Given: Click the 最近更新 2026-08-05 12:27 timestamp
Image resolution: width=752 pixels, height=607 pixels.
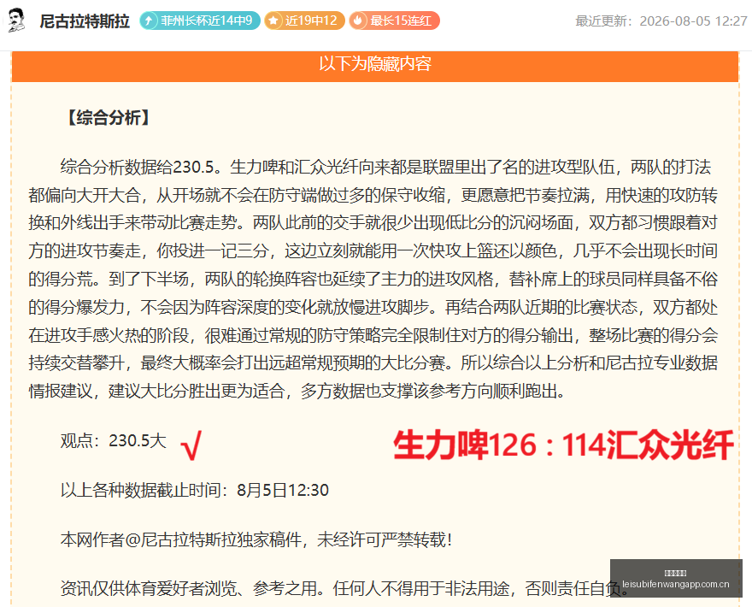Looking at the screenshot, I should pyautogui.click(x=661, y=21).
